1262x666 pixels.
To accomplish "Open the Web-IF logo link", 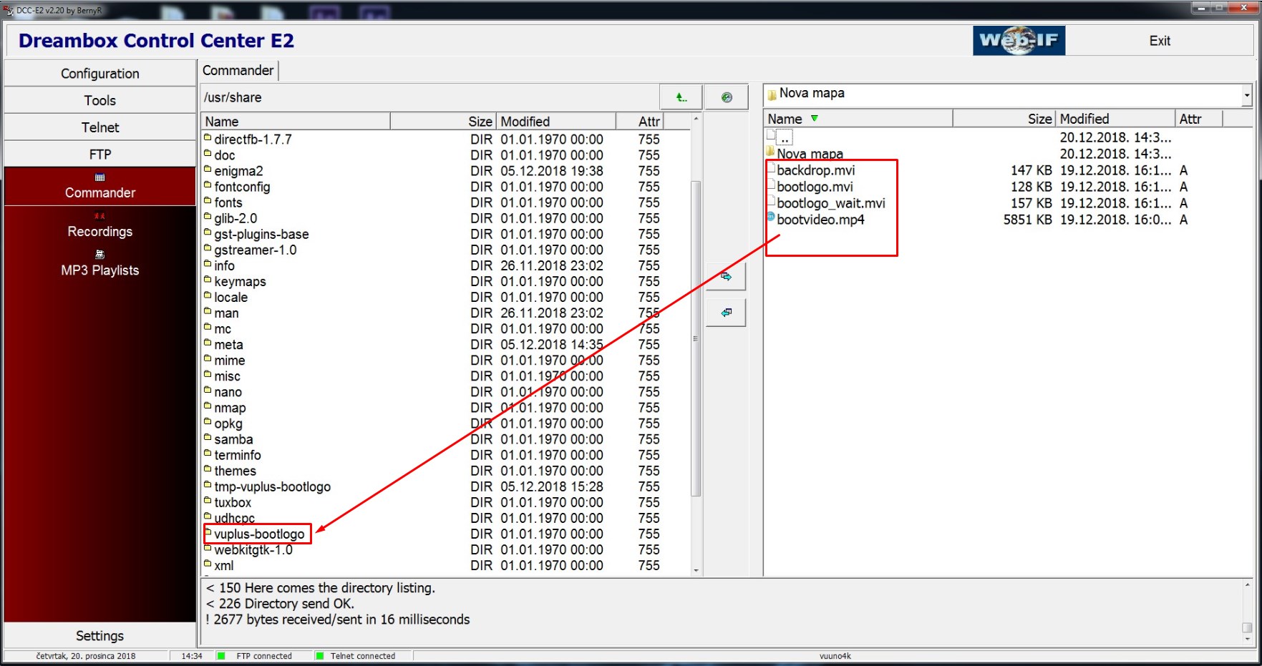I will 1019,41.
